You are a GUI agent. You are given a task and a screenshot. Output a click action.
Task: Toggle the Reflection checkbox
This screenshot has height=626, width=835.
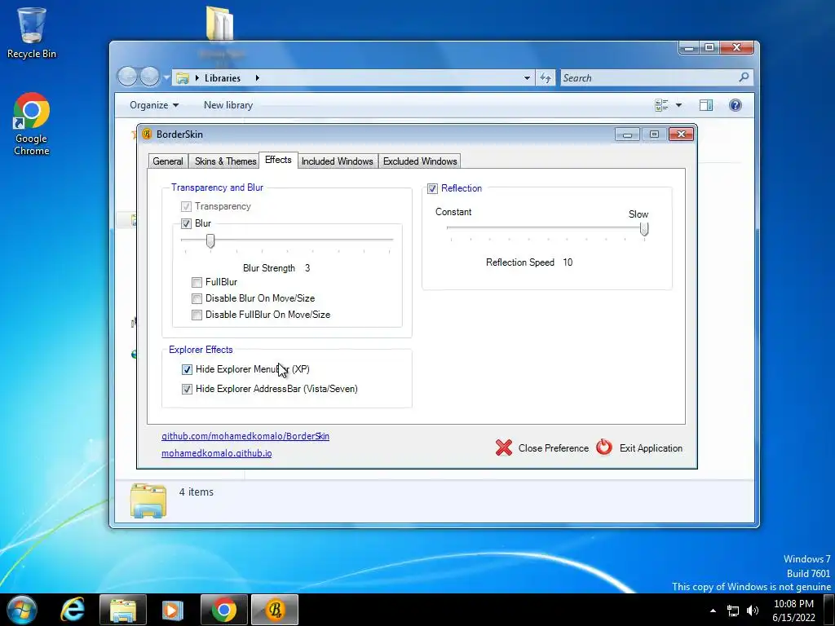432,188
